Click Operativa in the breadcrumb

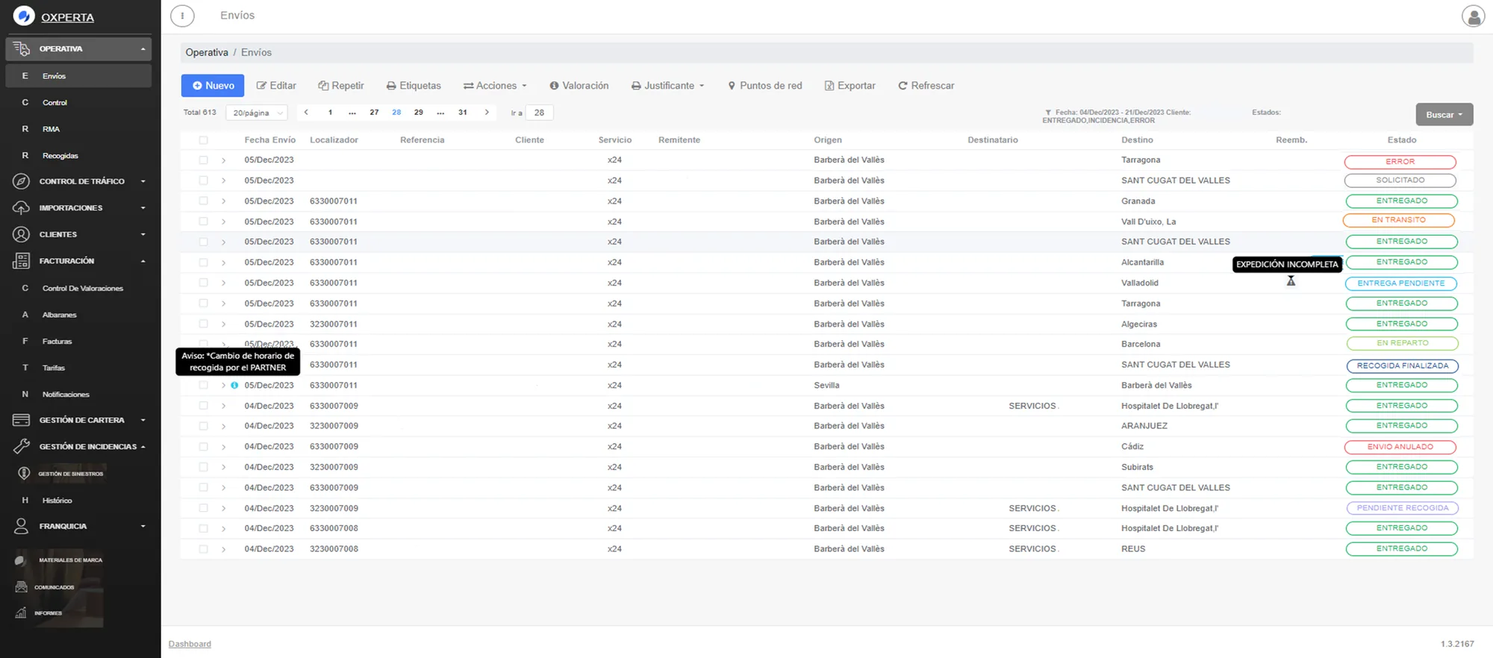coord(207,52)
